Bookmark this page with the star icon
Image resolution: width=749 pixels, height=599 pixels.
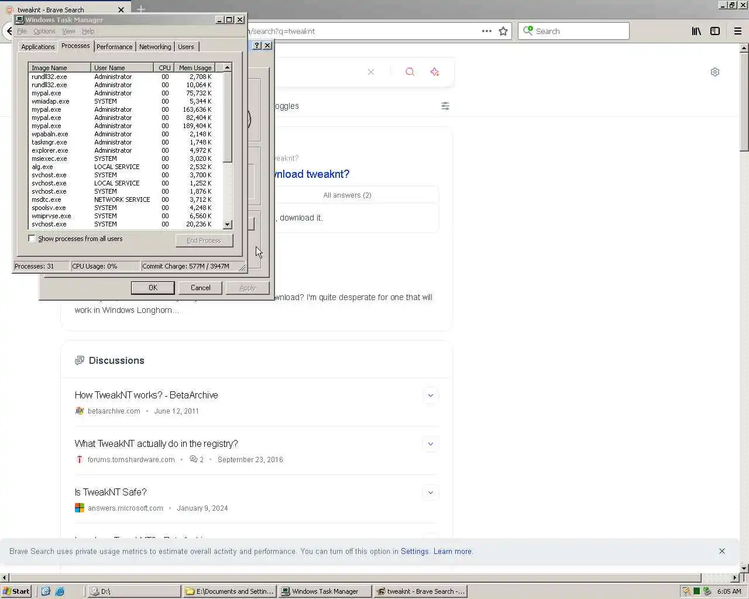coord(503,31)
